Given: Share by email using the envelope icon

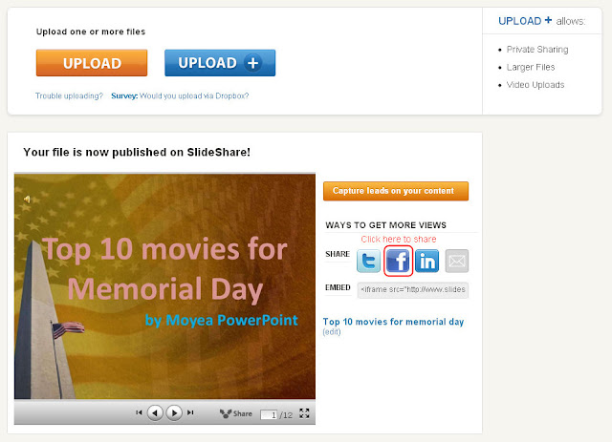Looking at the screenshot, I should (457, 261).
